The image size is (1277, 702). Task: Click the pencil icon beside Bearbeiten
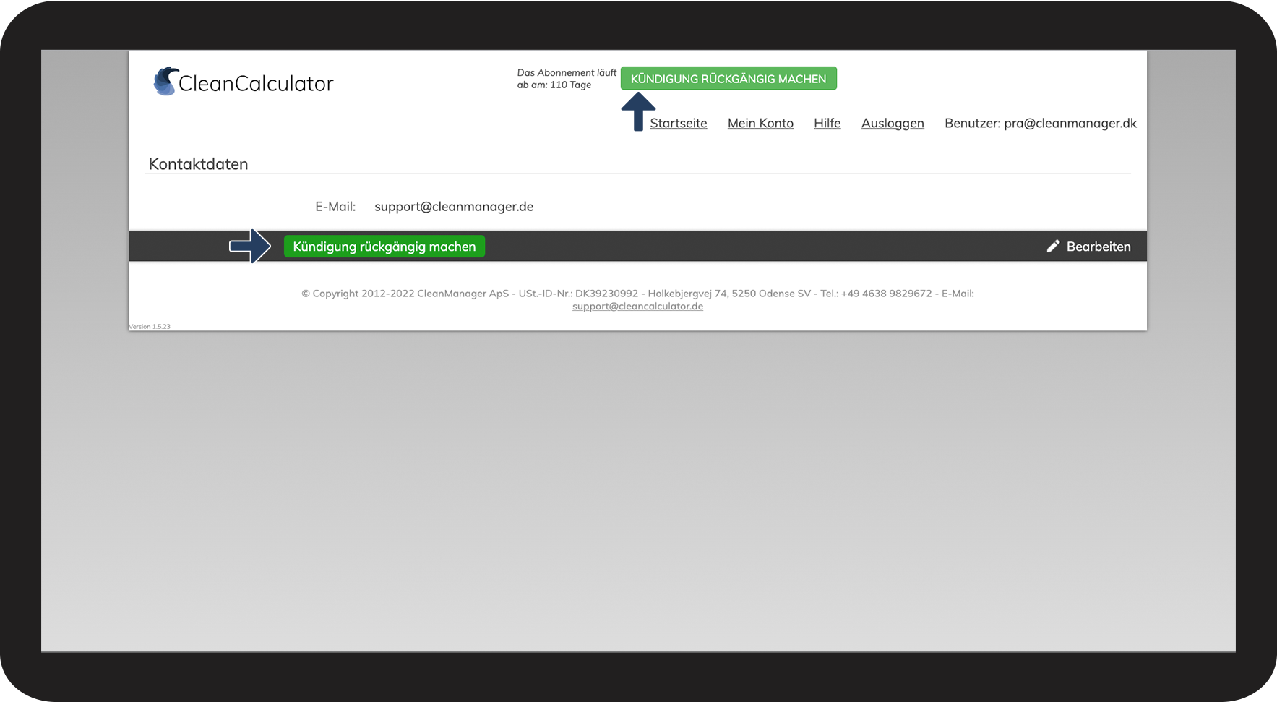pyautogui.click(x=1053, y=247)
